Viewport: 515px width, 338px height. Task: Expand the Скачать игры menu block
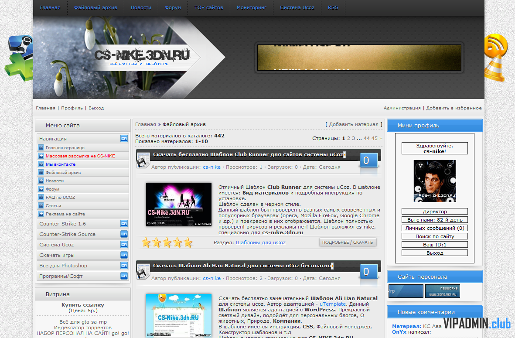[x=124, y=255]
